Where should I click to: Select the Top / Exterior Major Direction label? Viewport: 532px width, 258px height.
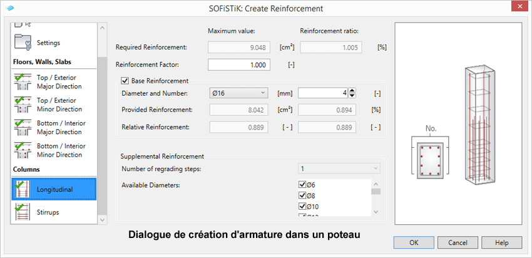point(59,82)
